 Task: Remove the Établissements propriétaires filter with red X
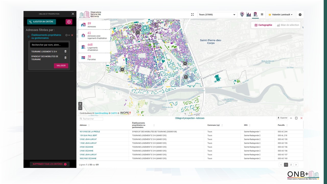click(x=72, y=35)
